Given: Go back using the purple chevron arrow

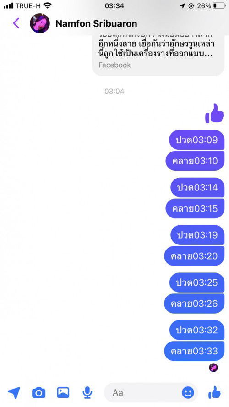Looking at the screenshot, I should point(16,23).
